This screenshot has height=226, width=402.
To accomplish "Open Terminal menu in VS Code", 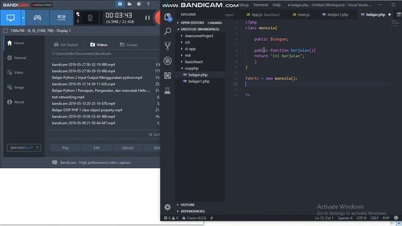I will point(261,5).
